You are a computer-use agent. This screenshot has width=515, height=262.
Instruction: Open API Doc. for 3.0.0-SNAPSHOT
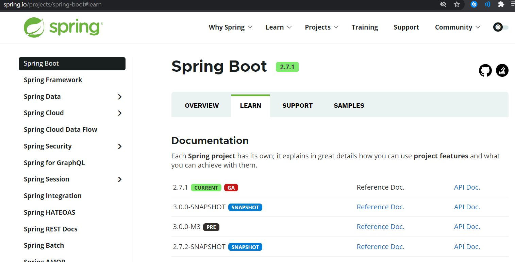click(x=467, y=207)
